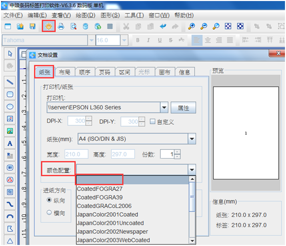
Task: Select the straight line drawing tool
Action: tap(10, 82)
